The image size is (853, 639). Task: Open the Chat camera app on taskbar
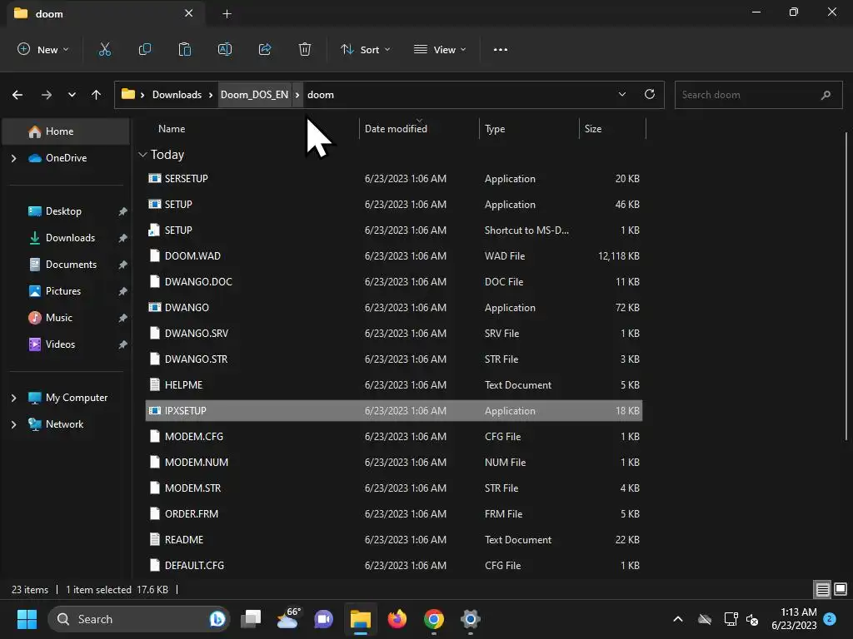(x=324, y=619)
